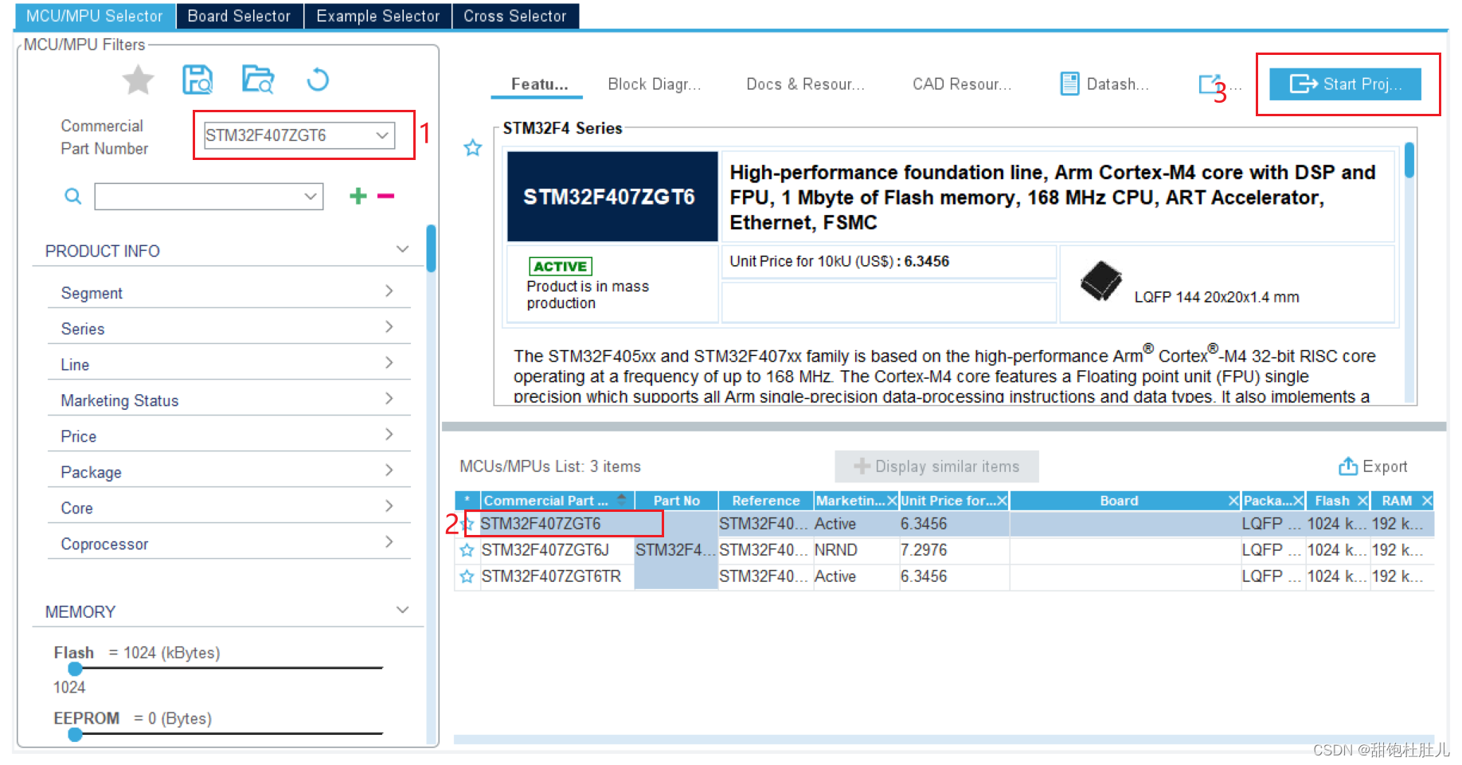Image resolution: width=1462 pixels, height=765 pixels.
Task: Collapse the MEMORY section
Action: 403,611
